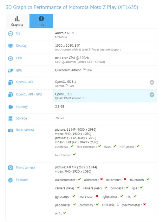Click the '1920 x 1080, 5.5"' display value
The image size is (162, 222).
(68, 45)
